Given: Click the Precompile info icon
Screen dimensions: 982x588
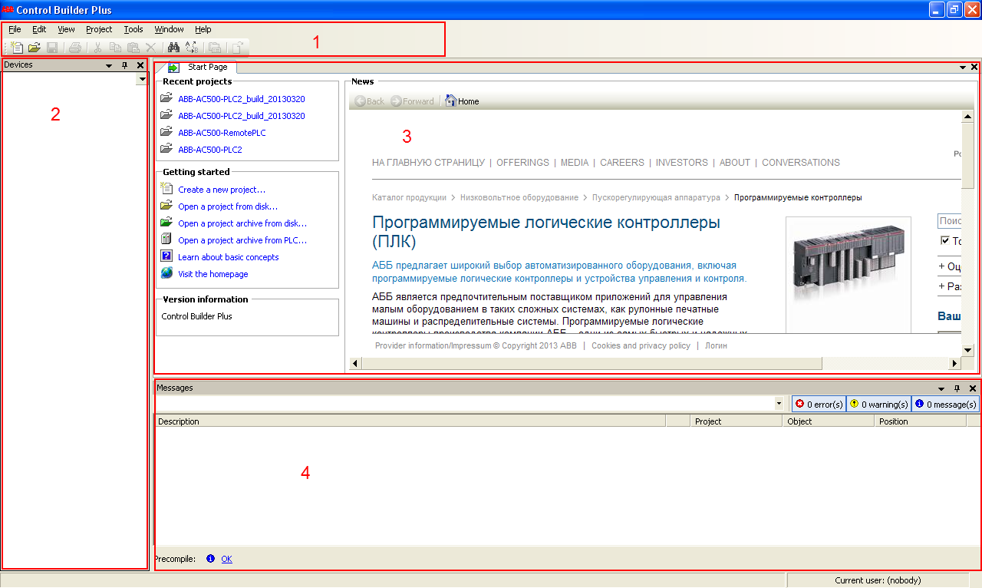Looking at the screenshot, I should pyautogui.click(x=210, y=559).
